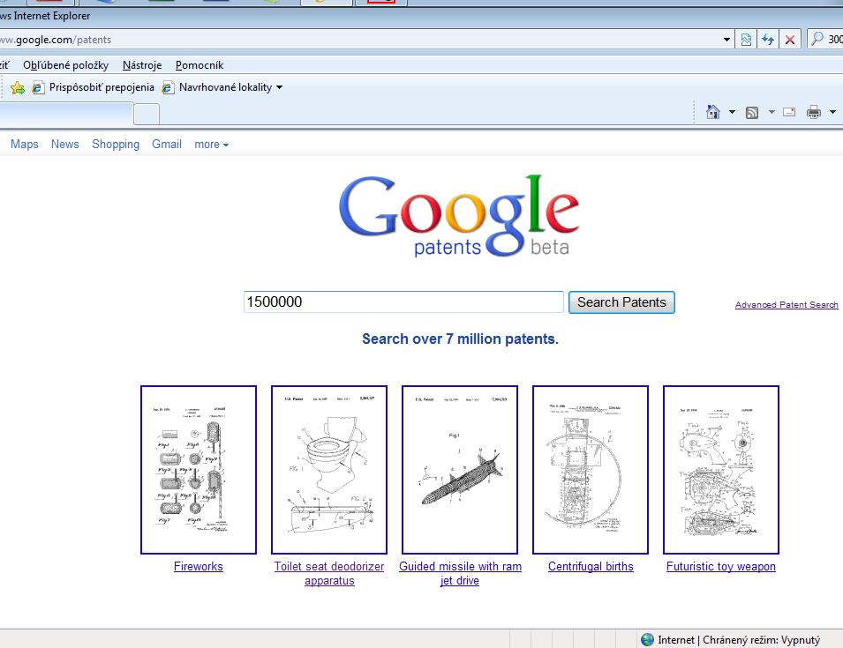
Task: Click the IE icon beside Prispôsobiť prepojenia
Action: [x=38, y=87]
